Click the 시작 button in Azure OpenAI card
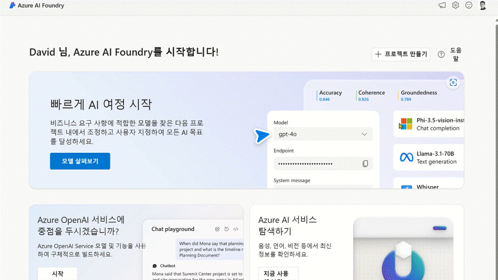 click(x=57, y=274)
